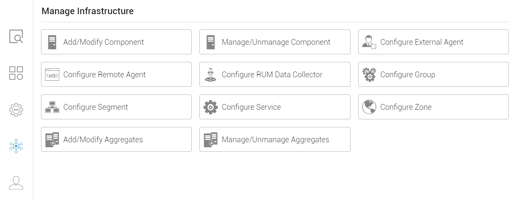Open the monitor search icon in sidebar
The height and width of the screenshot is (200, 515).
[16, 37]
